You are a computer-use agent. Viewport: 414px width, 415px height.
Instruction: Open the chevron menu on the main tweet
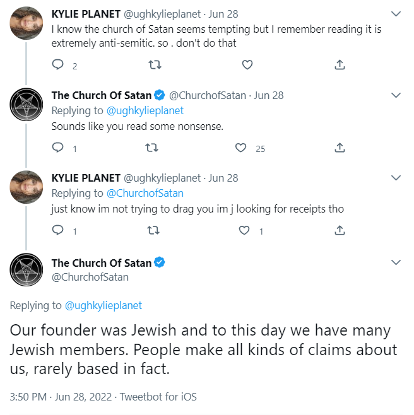click(x=396, y=262)
